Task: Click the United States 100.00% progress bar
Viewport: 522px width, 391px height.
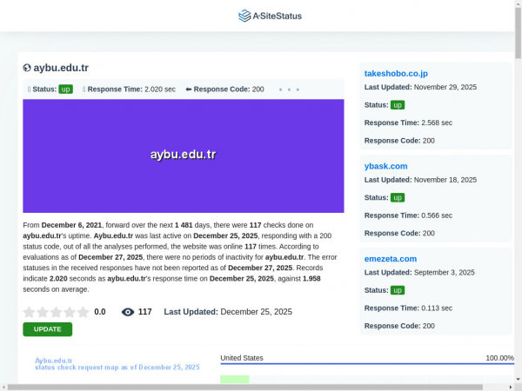Action: click(x=367, y=364)
